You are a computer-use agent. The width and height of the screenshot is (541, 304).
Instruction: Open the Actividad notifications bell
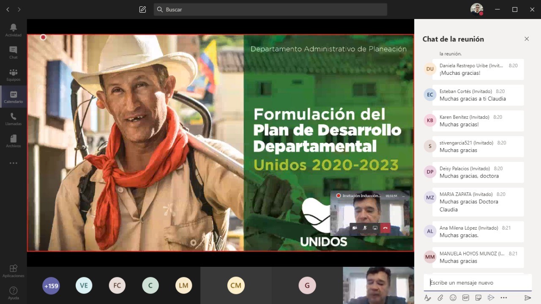pyautogui.click(x=14, y=30)
